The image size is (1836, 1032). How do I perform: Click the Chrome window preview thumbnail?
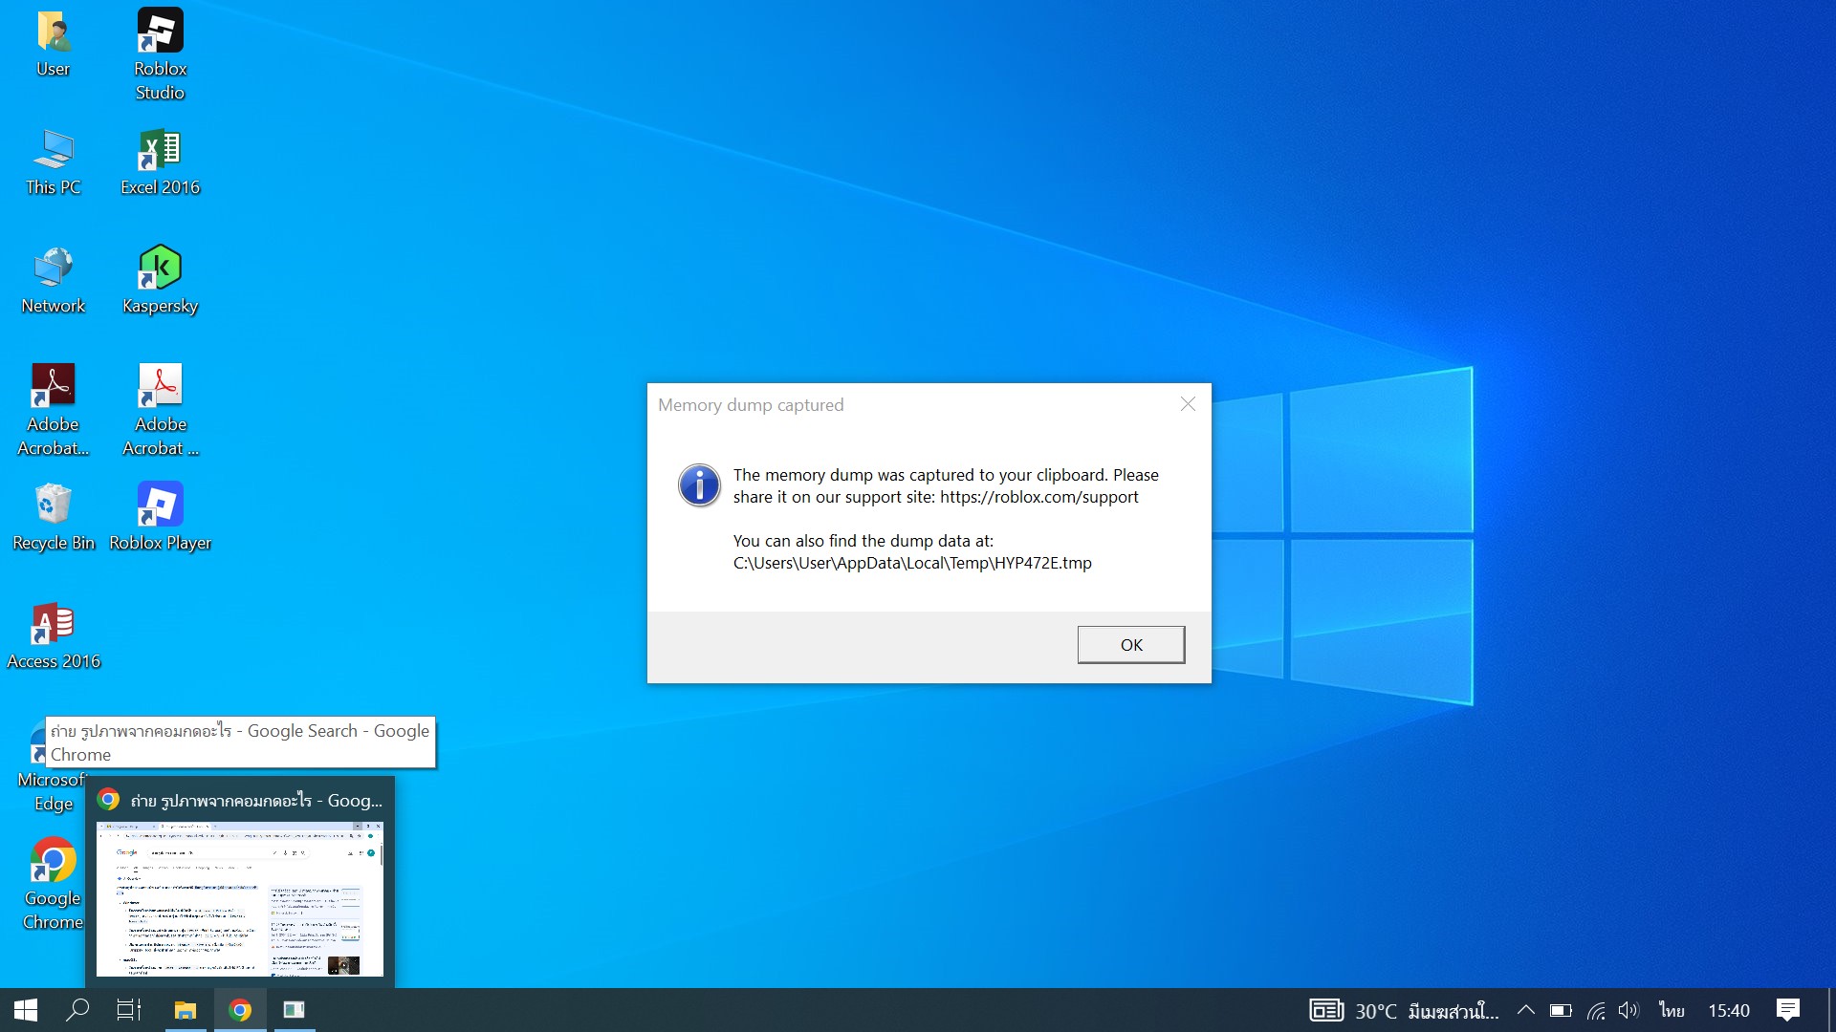(x=239, y=898)
